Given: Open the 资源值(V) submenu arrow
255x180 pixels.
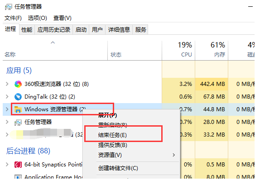Looking at the screenshot, I should [x=173, y=155].
